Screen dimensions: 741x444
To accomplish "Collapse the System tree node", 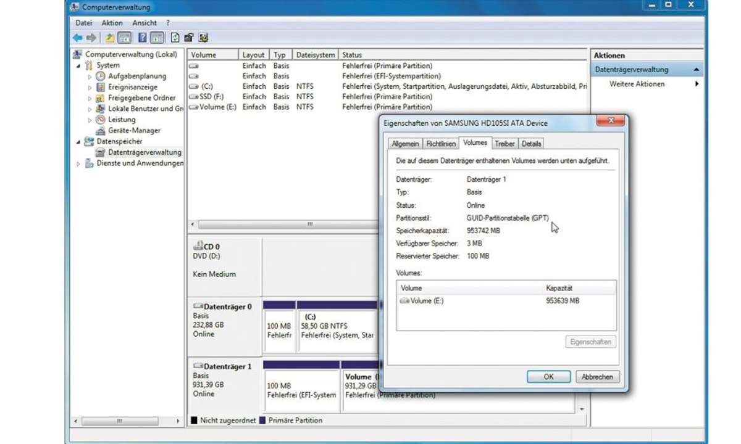I will [x=78, y=65].
